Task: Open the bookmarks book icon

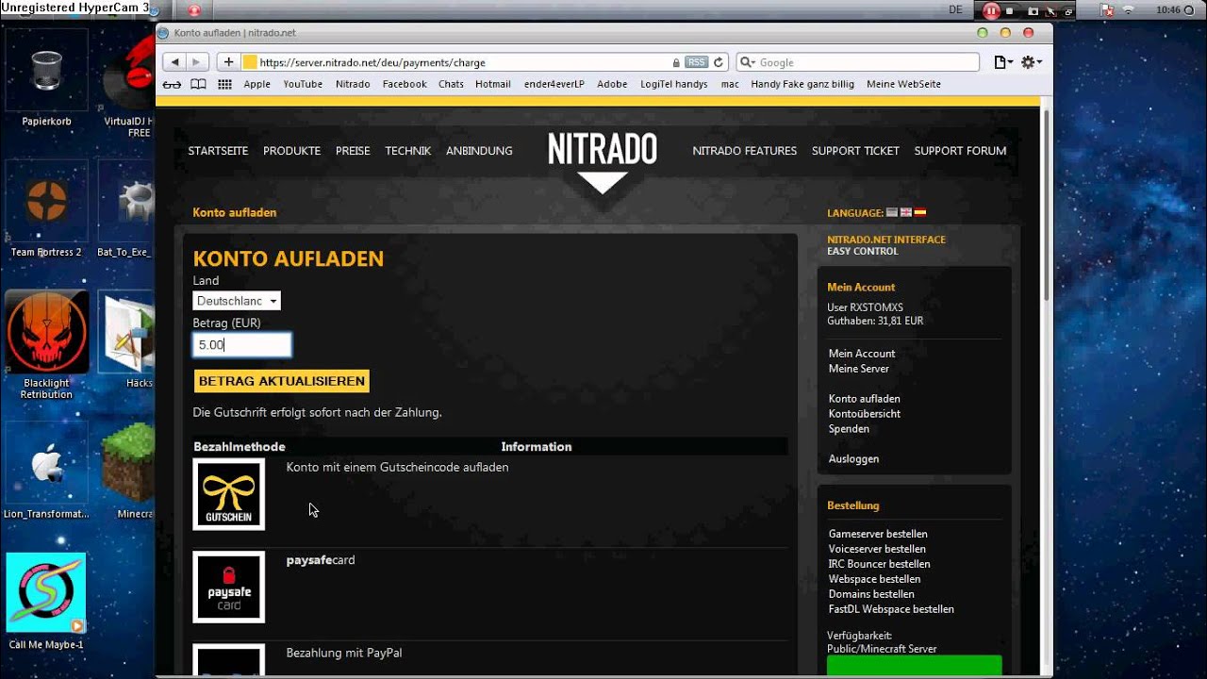Action: pos(198,84)
